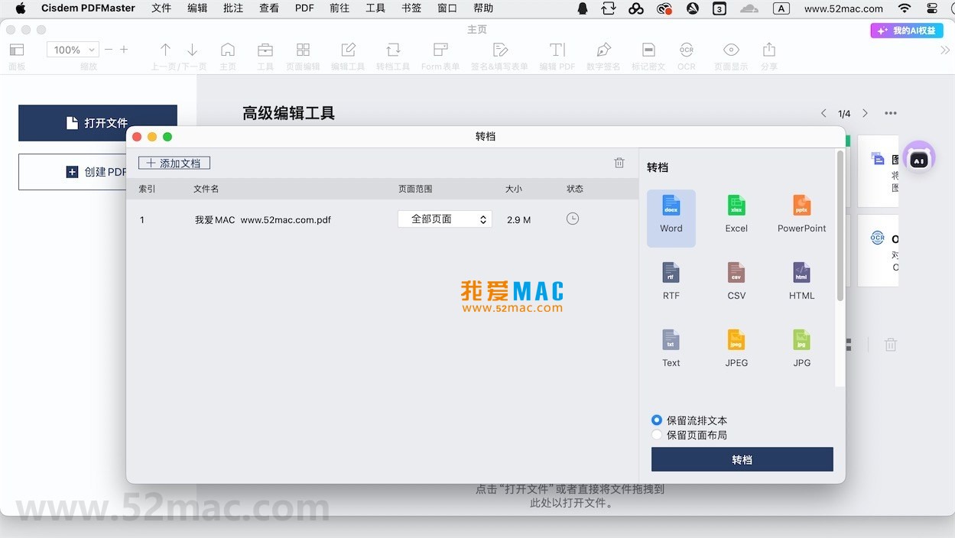The height and width of the screenshot is (538, 955).
Task: Open the 编辑 menu
Action: 197,8
